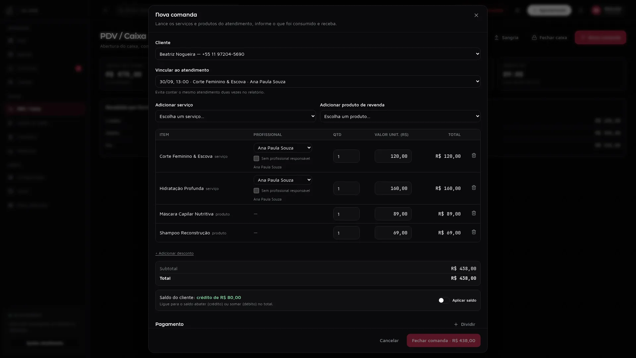Edit the 160,00 unit value field
Viewport: 636px width, 358px height.
tap(393, 188)
